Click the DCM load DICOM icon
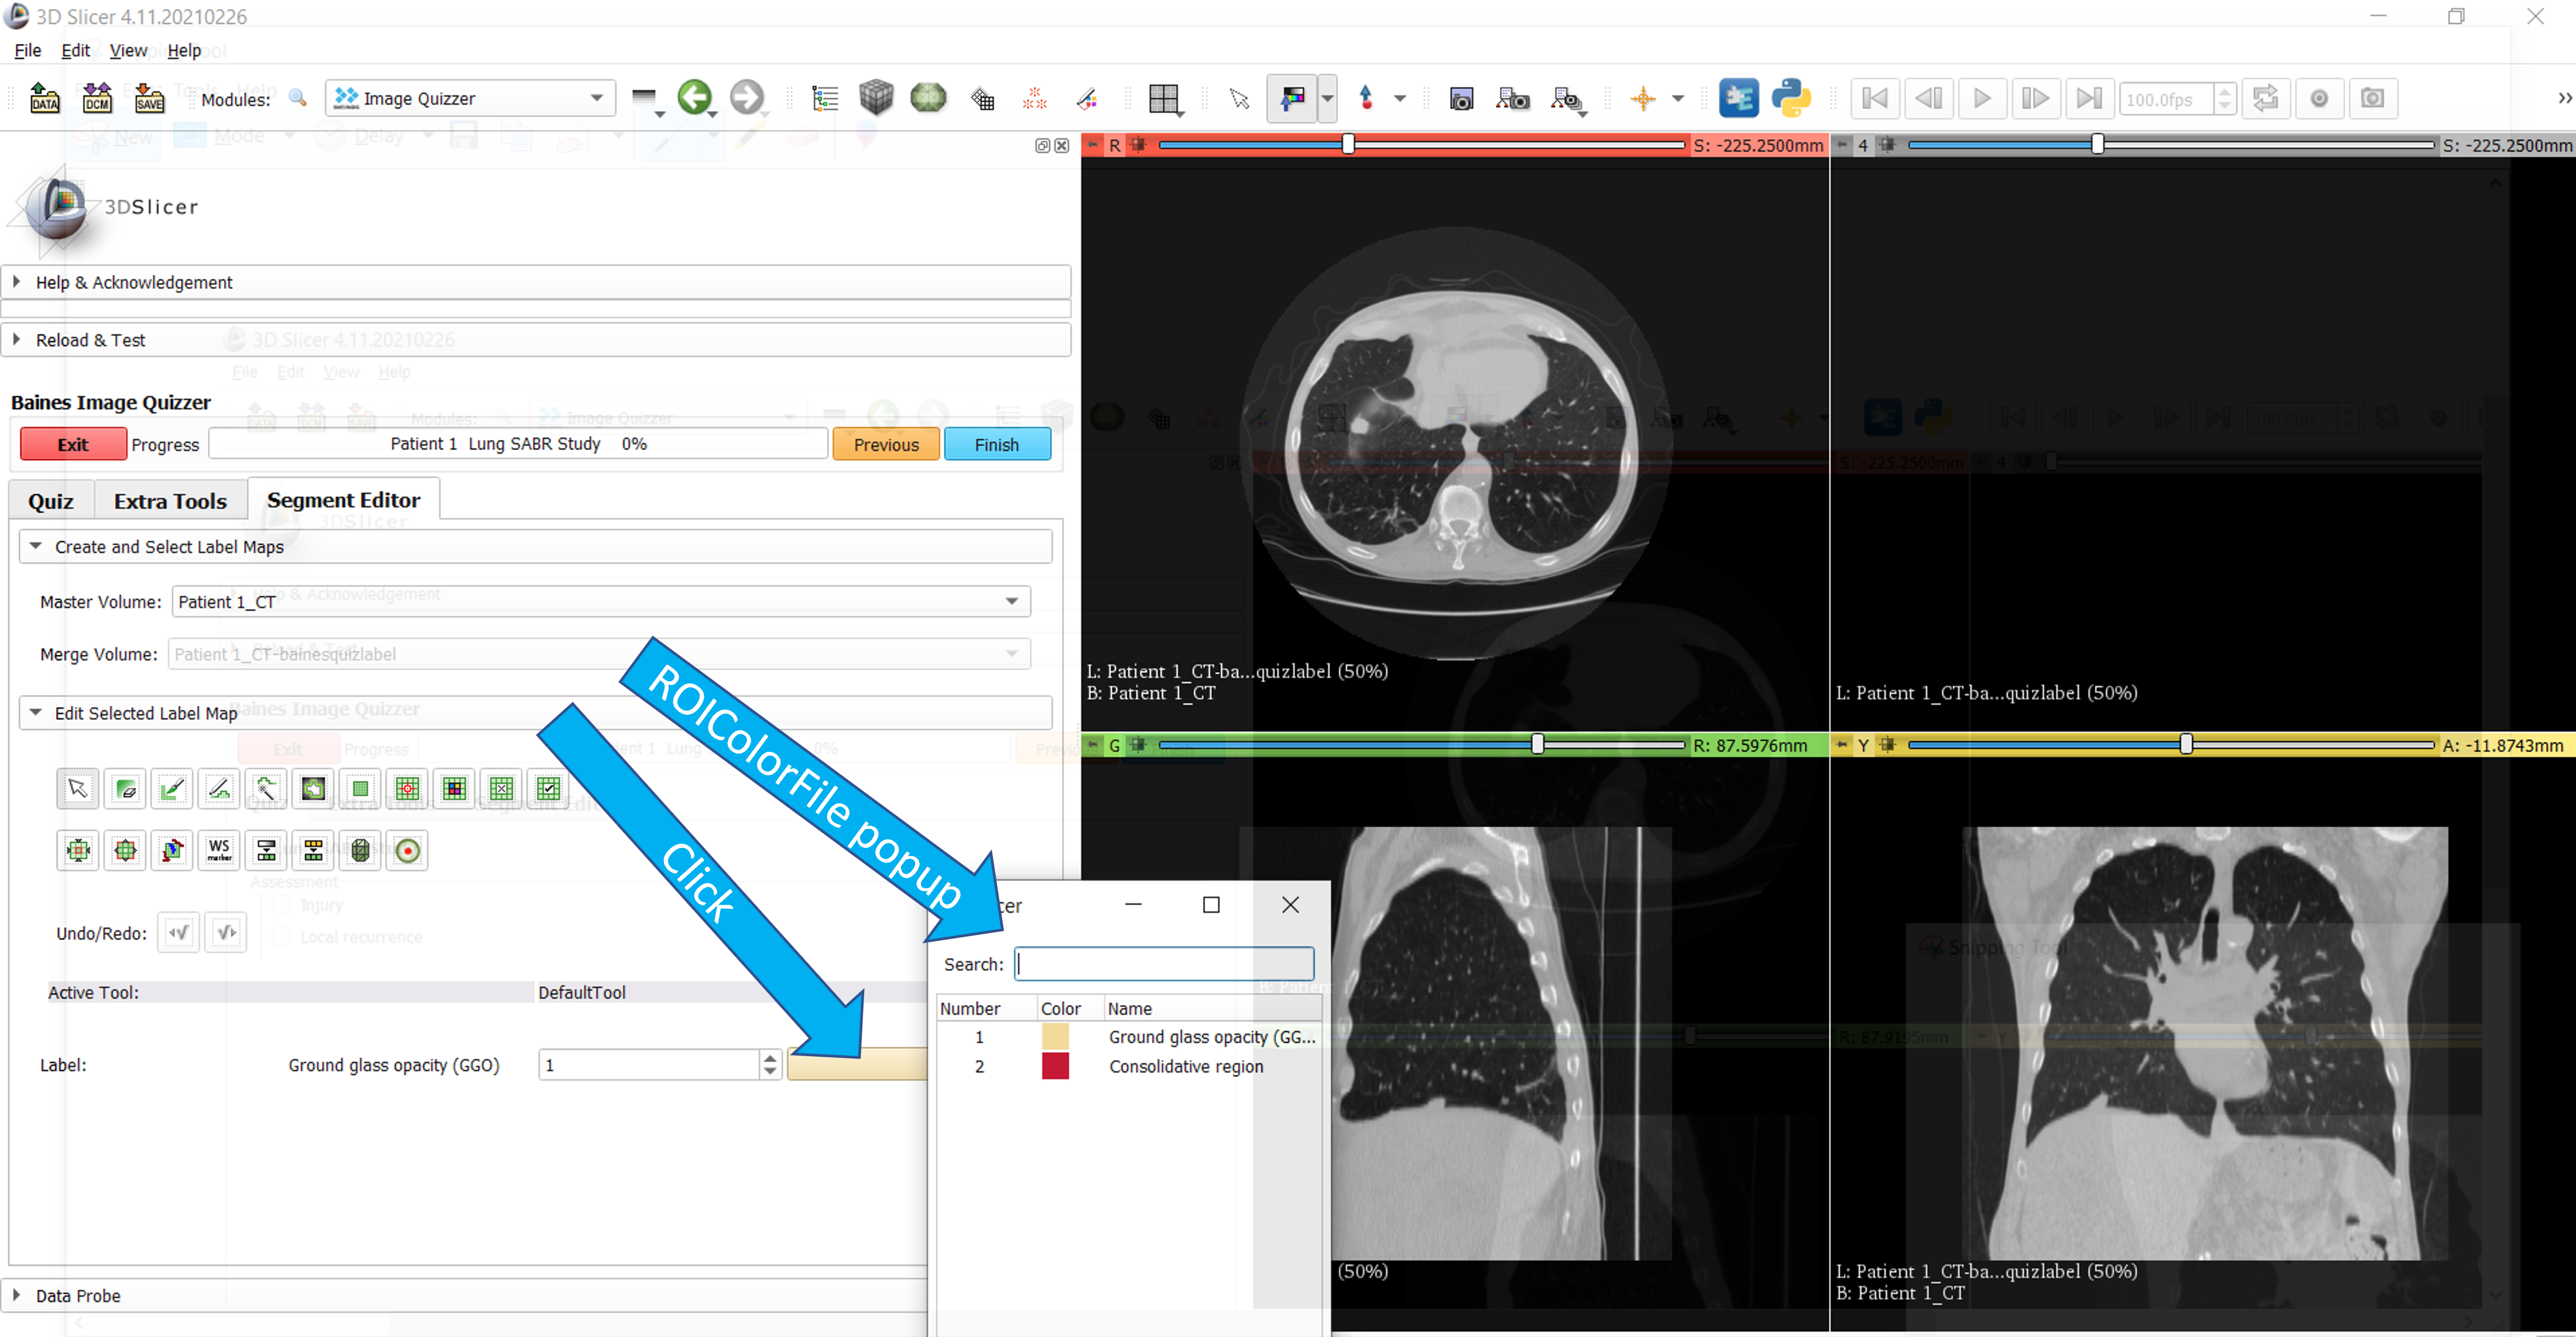The width and height of the screenshot is (2576, 1337). click(97, 98)
